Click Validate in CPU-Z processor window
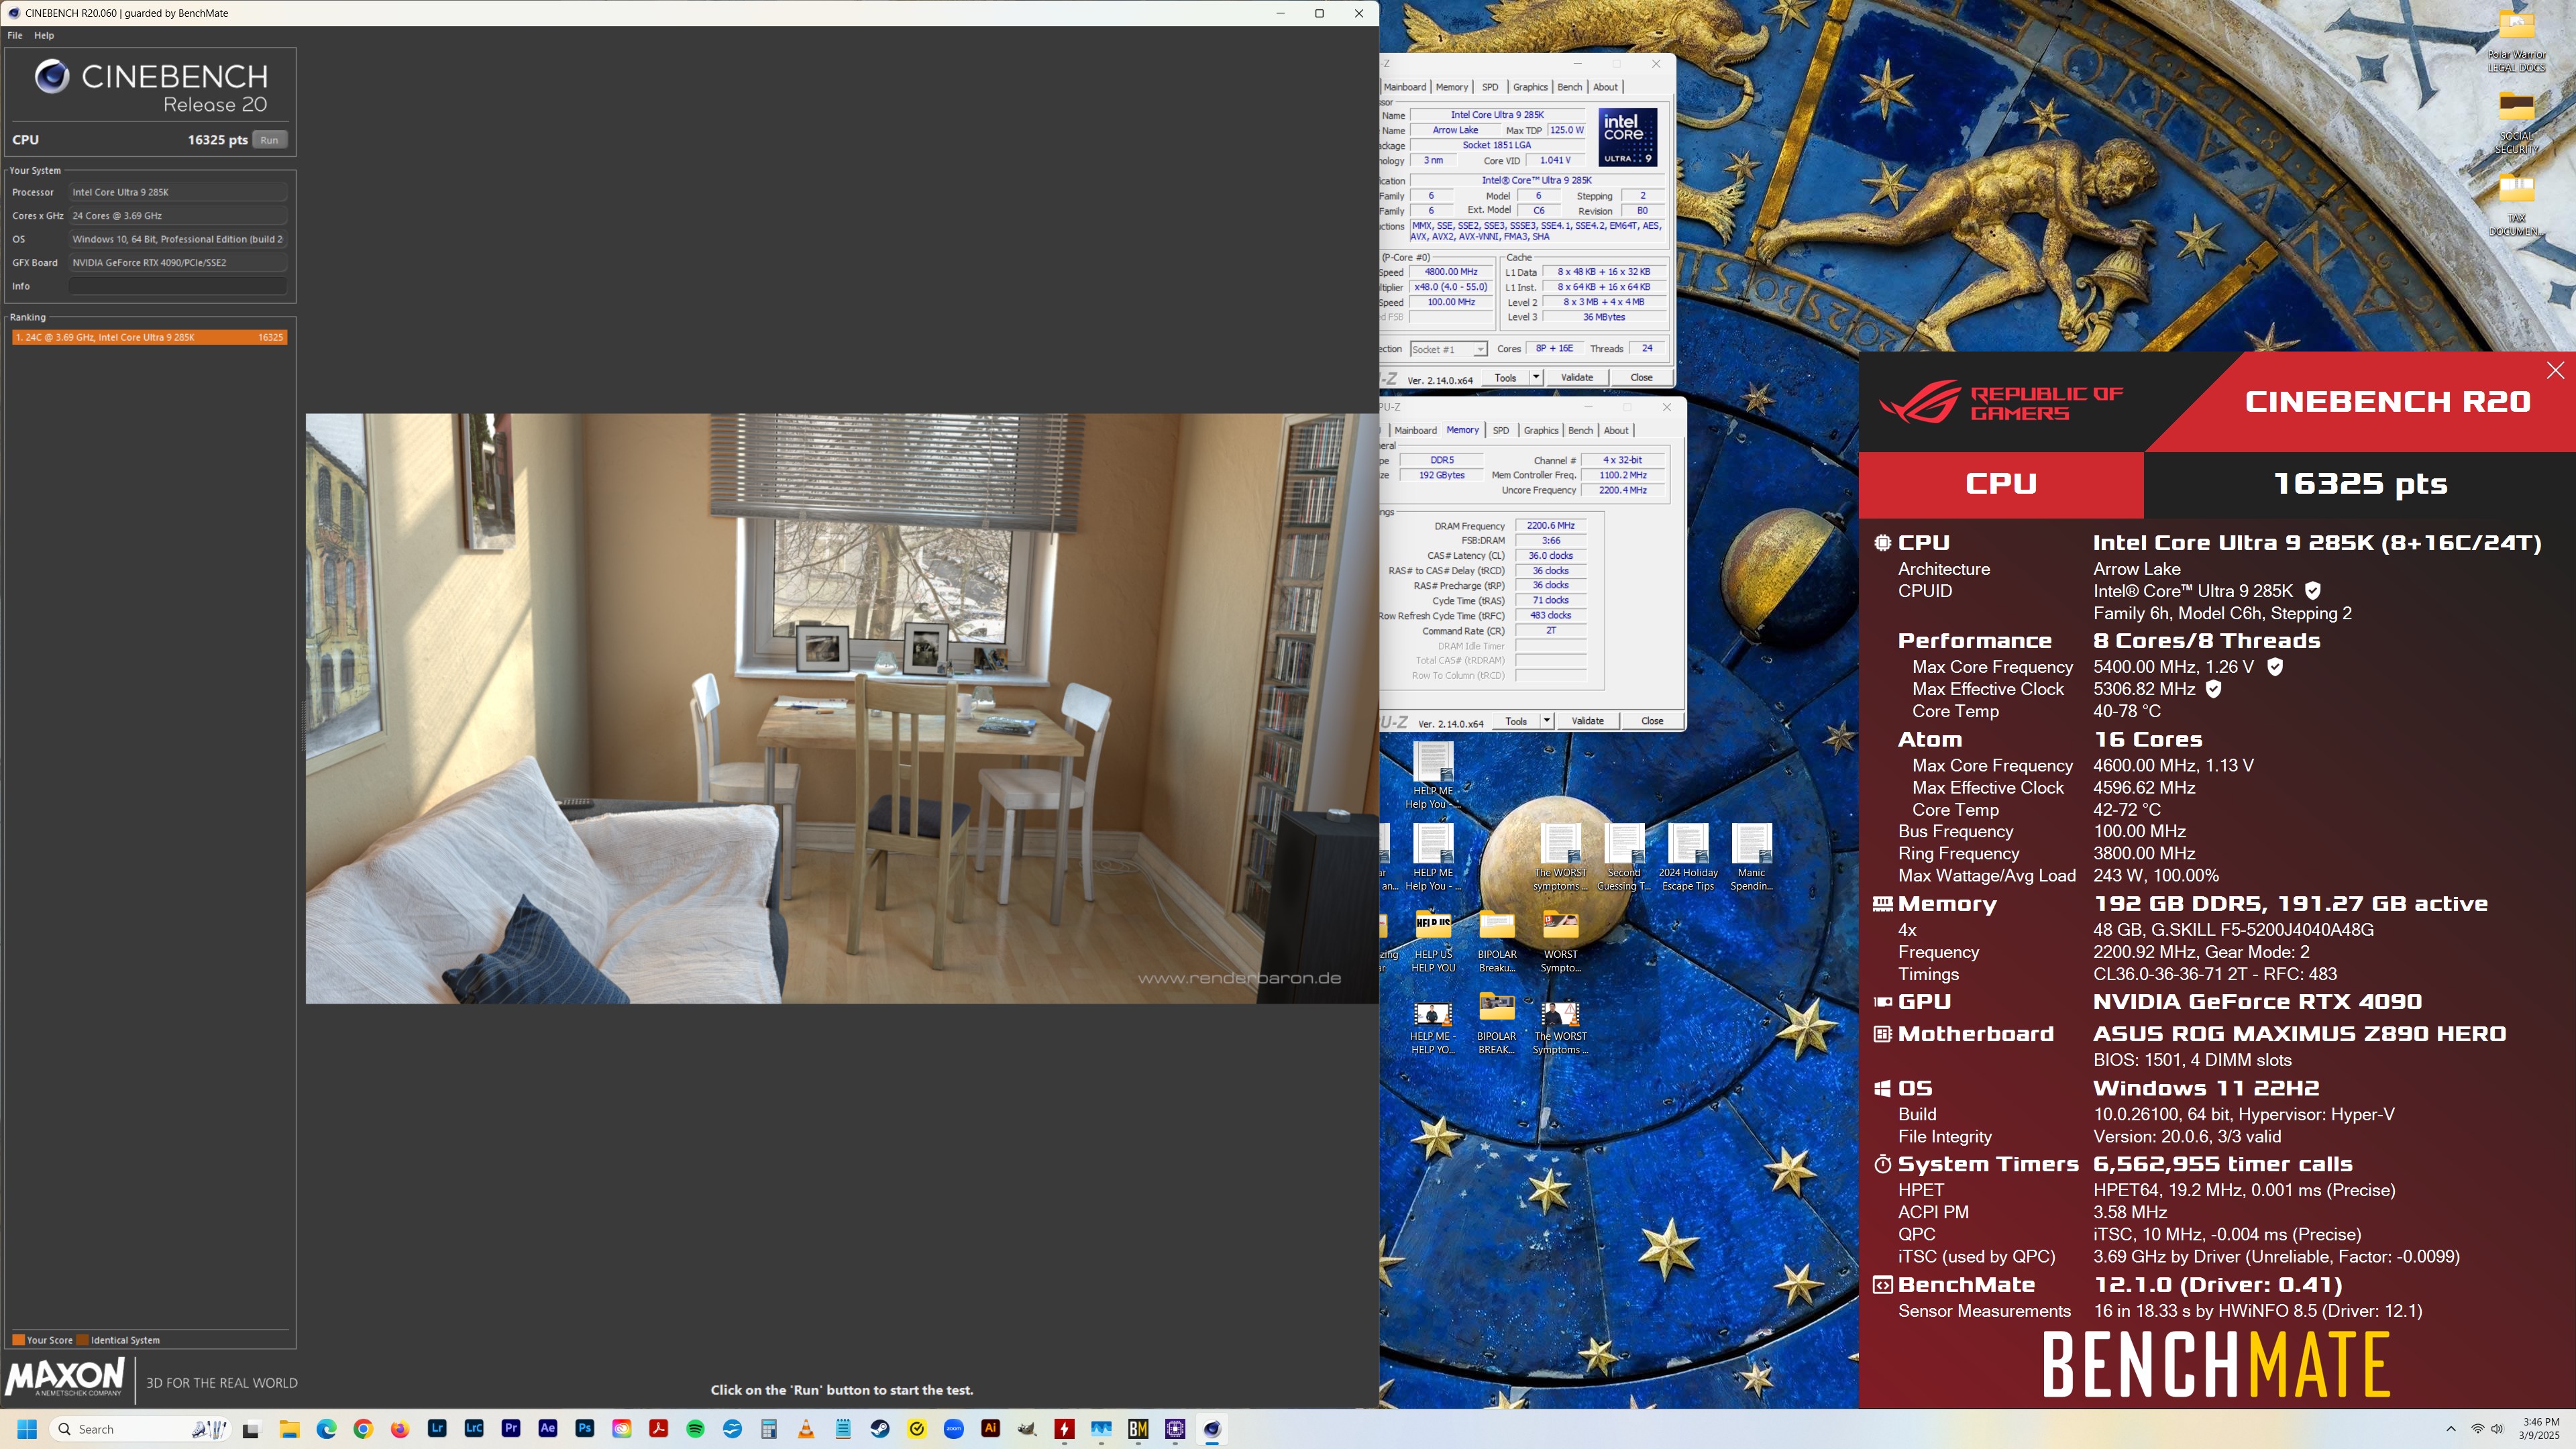The image size is (2576, 1449). [1577, 377]
